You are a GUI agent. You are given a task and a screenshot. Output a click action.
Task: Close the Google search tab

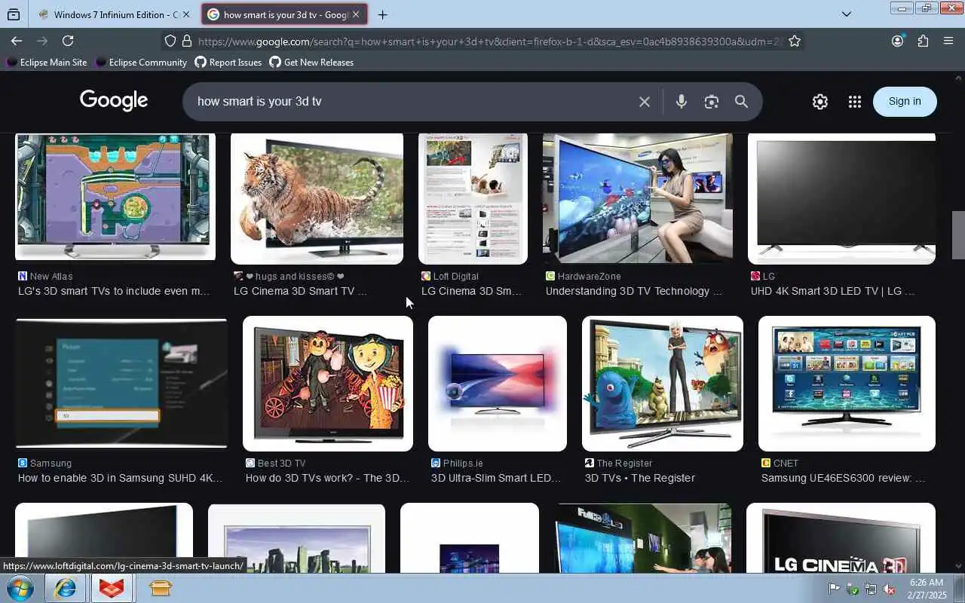356,14
